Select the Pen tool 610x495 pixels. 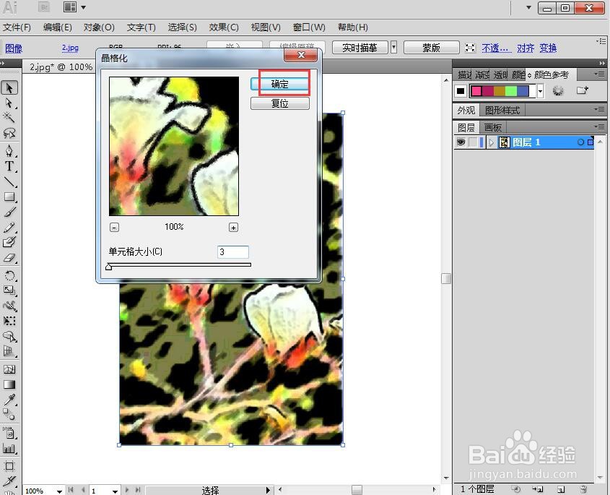9,151
